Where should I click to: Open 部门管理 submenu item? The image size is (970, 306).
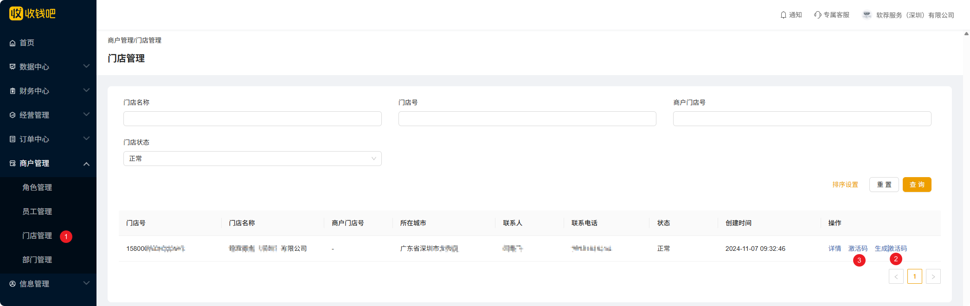(x=37, y=260)
